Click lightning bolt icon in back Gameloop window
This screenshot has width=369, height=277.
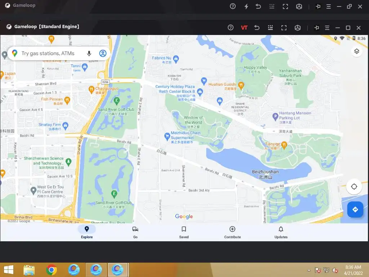(246, 6)
